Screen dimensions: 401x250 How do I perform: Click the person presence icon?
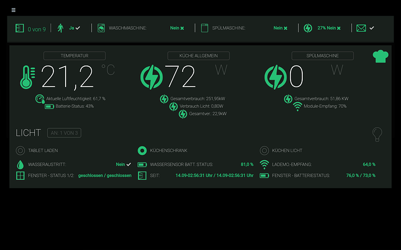tap(60, 28)
